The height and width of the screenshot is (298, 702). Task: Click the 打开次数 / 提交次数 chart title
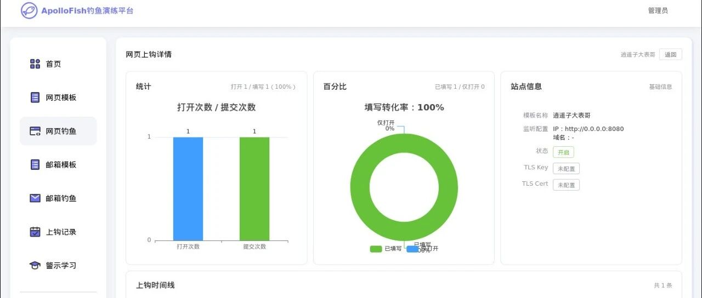coord(216,107)
